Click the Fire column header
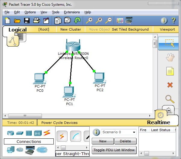 pyautogui.click(x=143, y=130)
